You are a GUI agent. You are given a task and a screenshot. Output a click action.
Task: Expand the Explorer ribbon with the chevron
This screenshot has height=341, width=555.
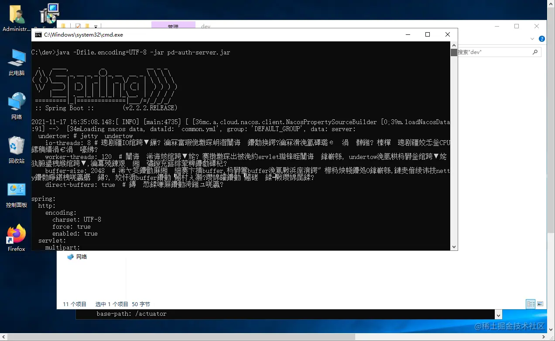coord(532,39)
